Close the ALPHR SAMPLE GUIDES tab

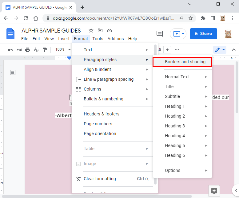pyautogui.click(x=71, y=7)
